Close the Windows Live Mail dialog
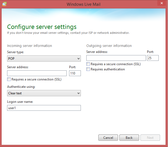 [160, 4]
